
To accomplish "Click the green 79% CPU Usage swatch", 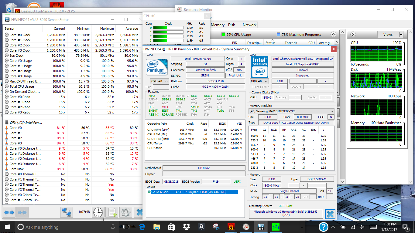I will 223,35.
